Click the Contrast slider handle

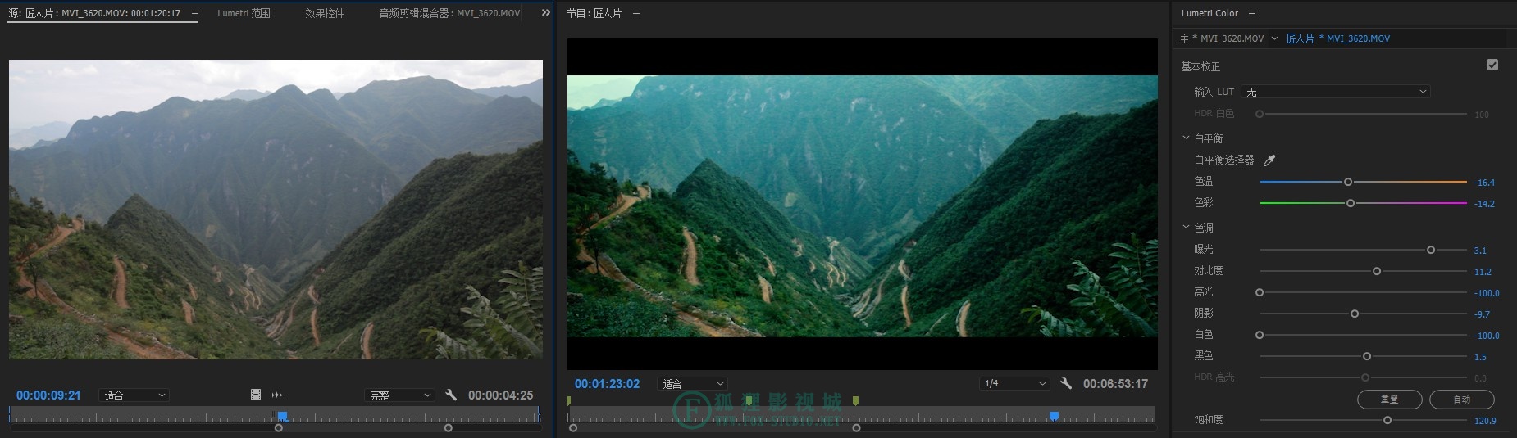[x=1377, y=271]
